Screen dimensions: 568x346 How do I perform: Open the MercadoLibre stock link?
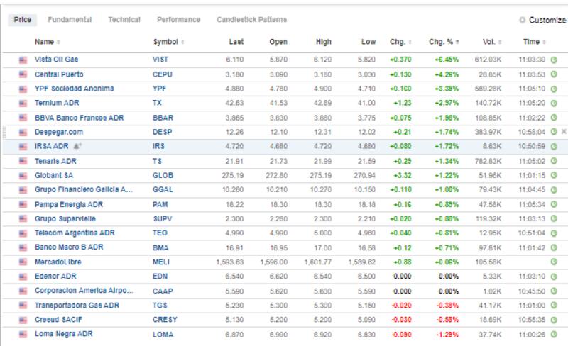(x=57, y=262)
